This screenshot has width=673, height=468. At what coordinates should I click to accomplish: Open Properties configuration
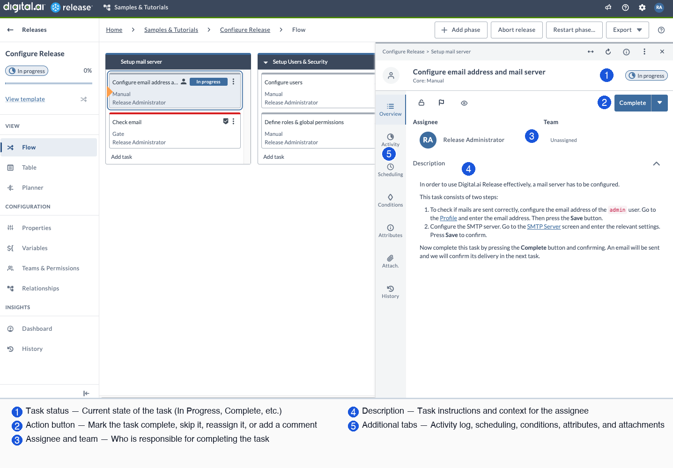click(49, 228)
